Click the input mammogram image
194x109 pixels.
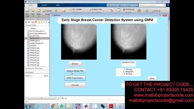(79, 42)
